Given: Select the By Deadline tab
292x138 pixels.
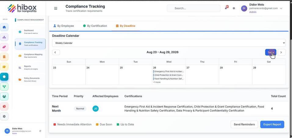Looking at the screenshot, I should 126,26.
